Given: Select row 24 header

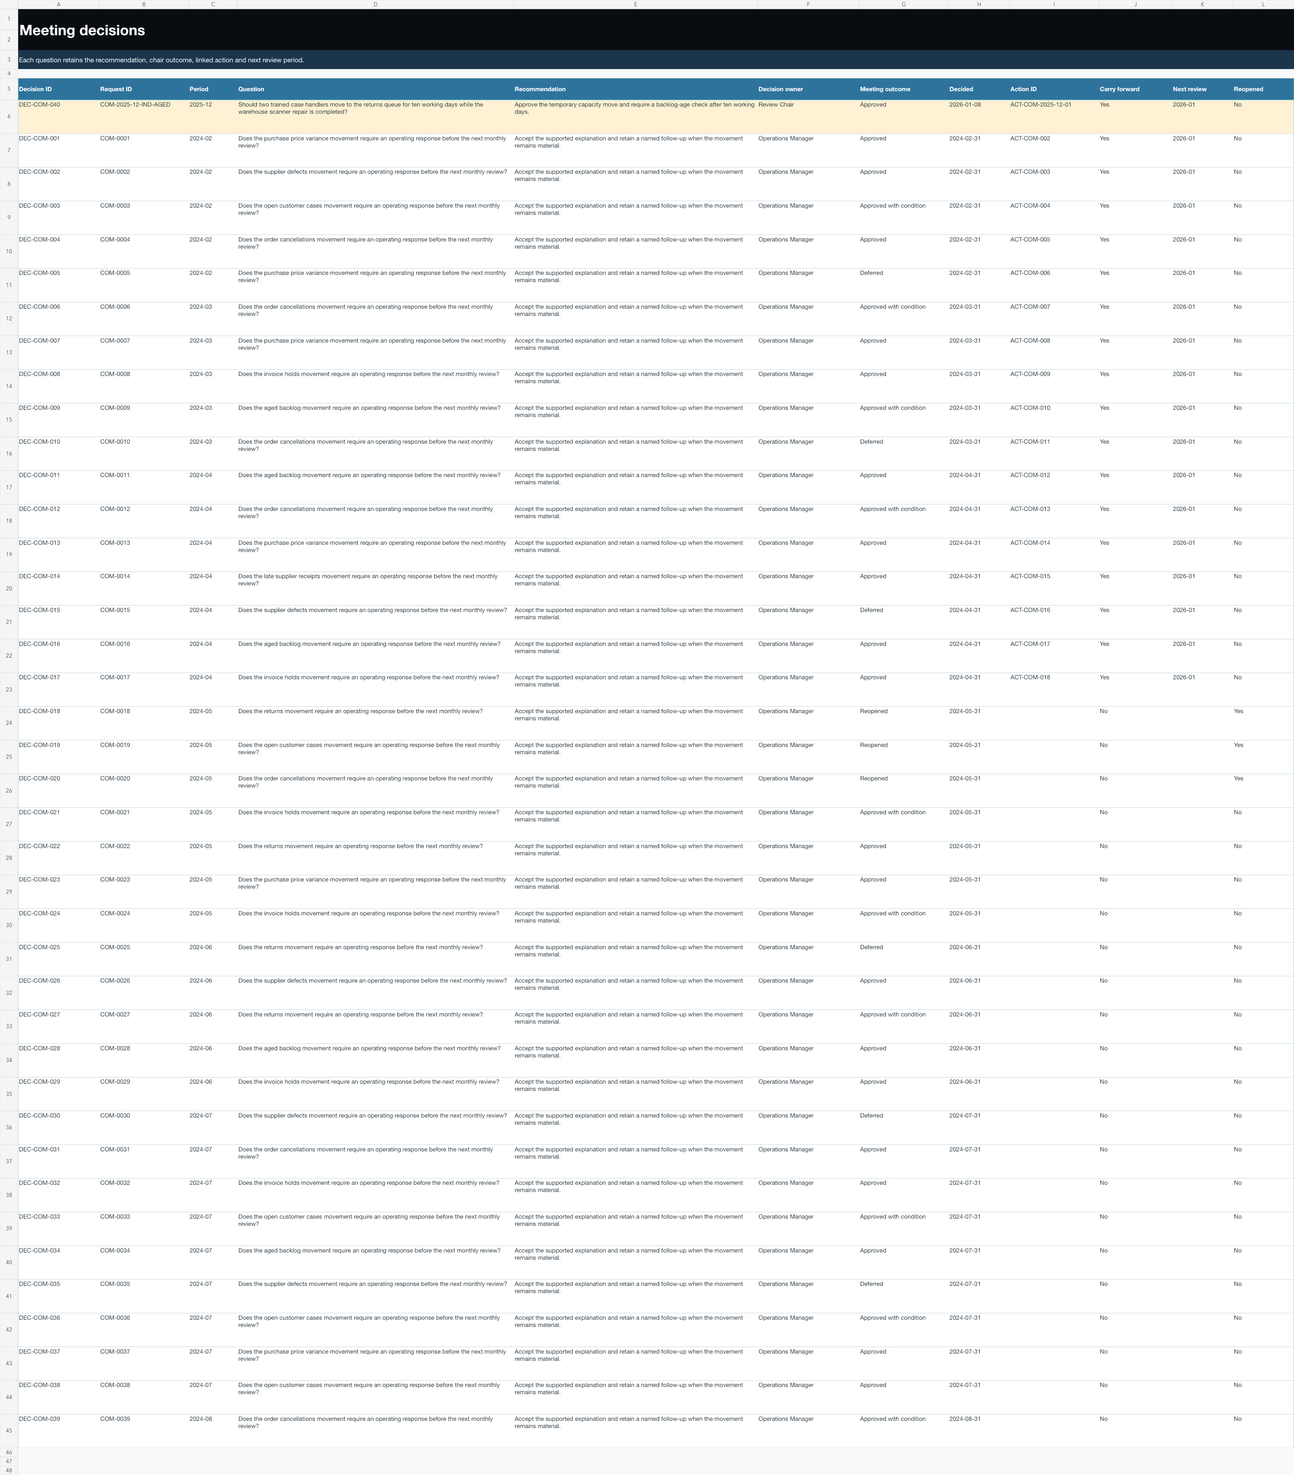Looking at the screenshot, I should point(9,723).
